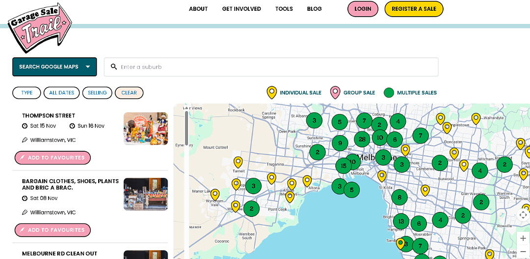Click the map camera move control
The height and width of the screenshot is (259, 530).
tap(523, 214)
